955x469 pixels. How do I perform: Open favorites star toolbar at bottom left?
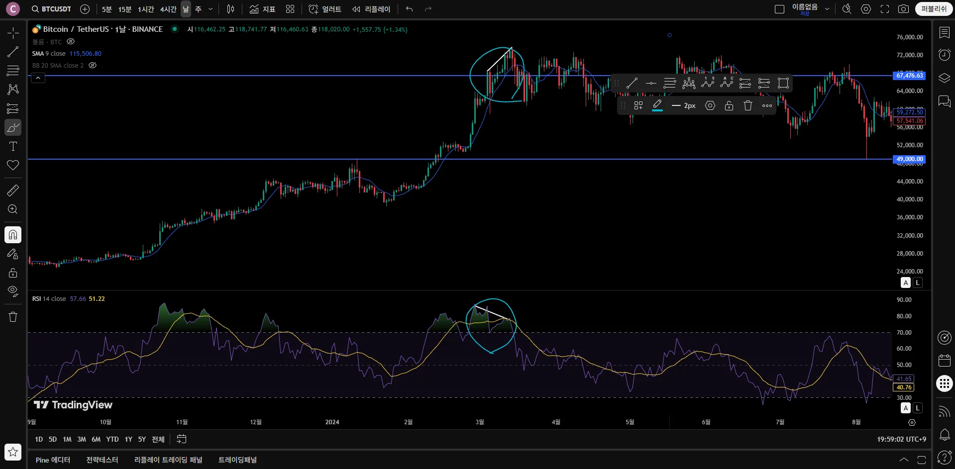pos(13,452)
